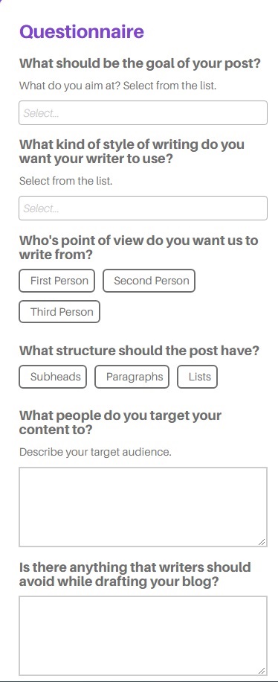This screenshot has width=278, height=682.
Task: Click the things to avoid text area
Action: coord(143,635)
